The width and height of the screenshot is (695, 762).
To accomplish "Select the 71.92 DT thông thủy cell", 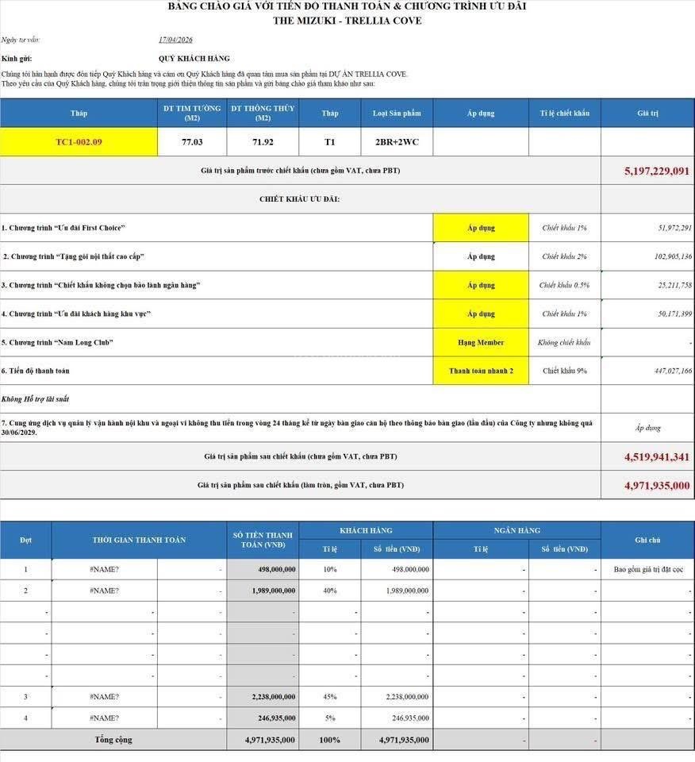I will pyautogui.click(x=263, y=142).
